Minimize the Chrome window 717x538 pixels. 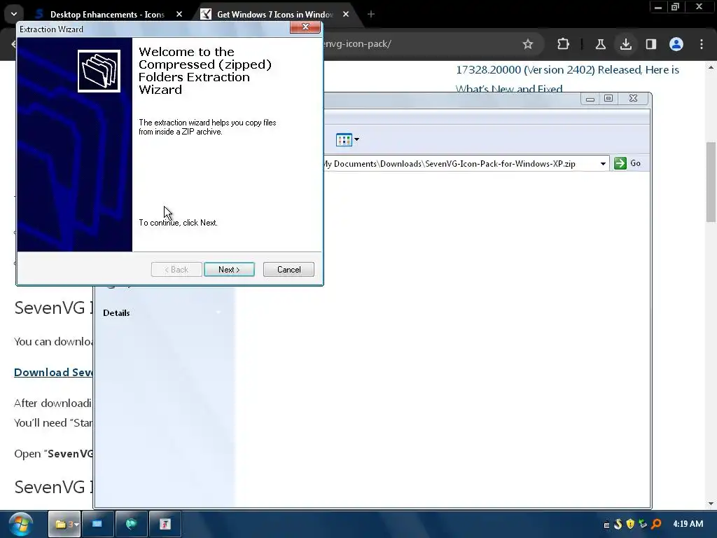pyautogui.click(x=658, y=7)
